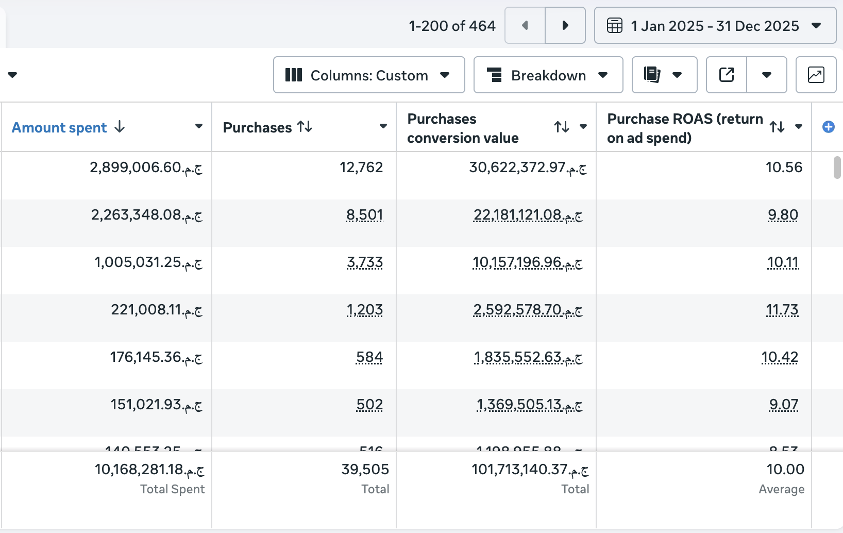This screenshot has width=843, height=533.
Task: Open the charts view icon
Action: (x=816, y=75)
